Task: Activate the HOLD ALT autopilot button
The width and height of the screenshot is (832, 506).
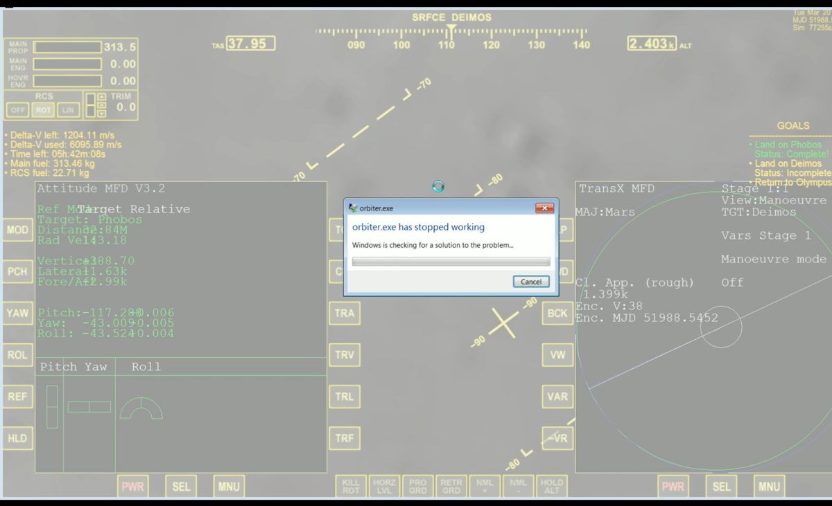Action: point(551,487)
